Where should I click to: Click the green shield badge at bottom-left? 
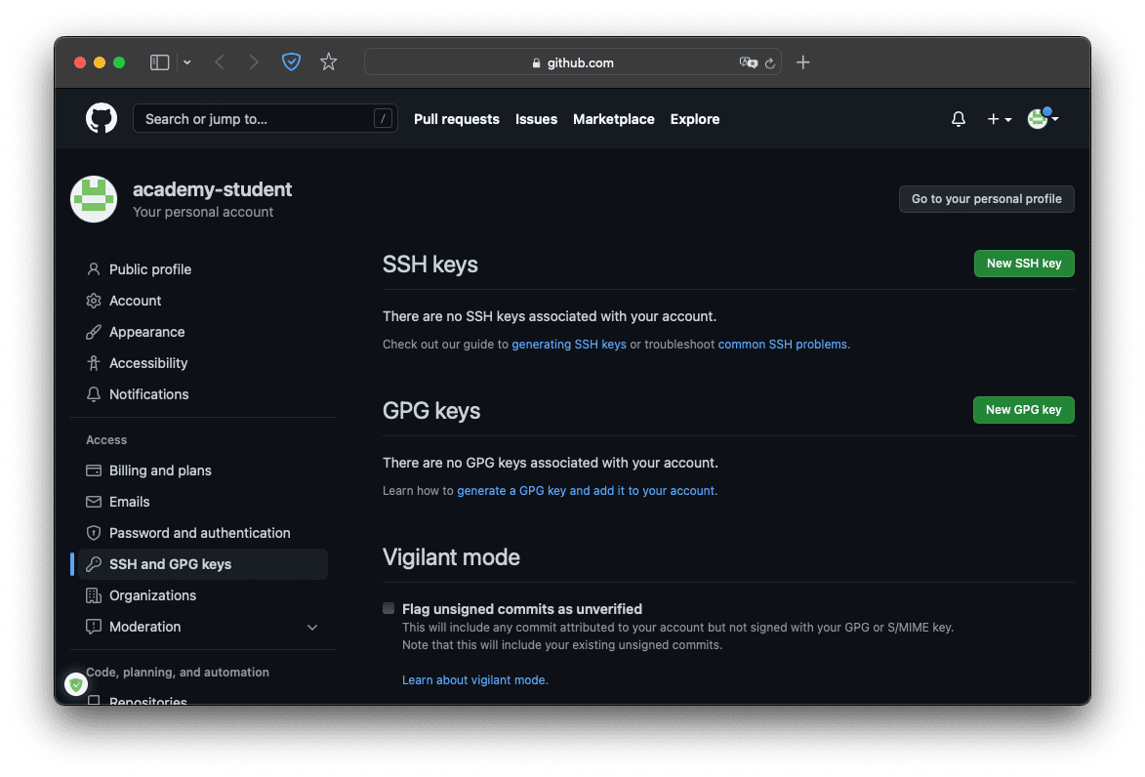tap(76, 684)
